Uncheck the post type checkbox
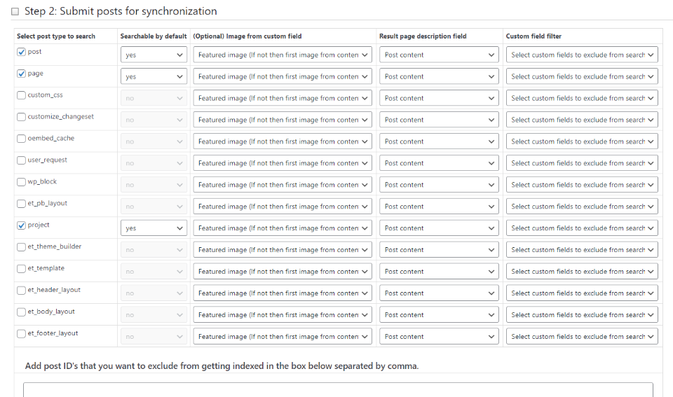Viewport: 673px width, 397px height. pyautogui.click(x=22, y=52)
